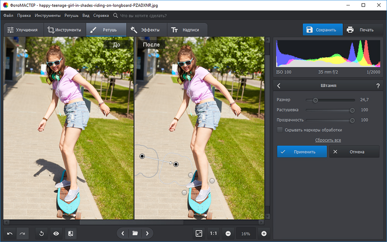The width and height of the screenshot is (387, 242).
Task: Go to next photo arrow
Action: coord(147,234)
